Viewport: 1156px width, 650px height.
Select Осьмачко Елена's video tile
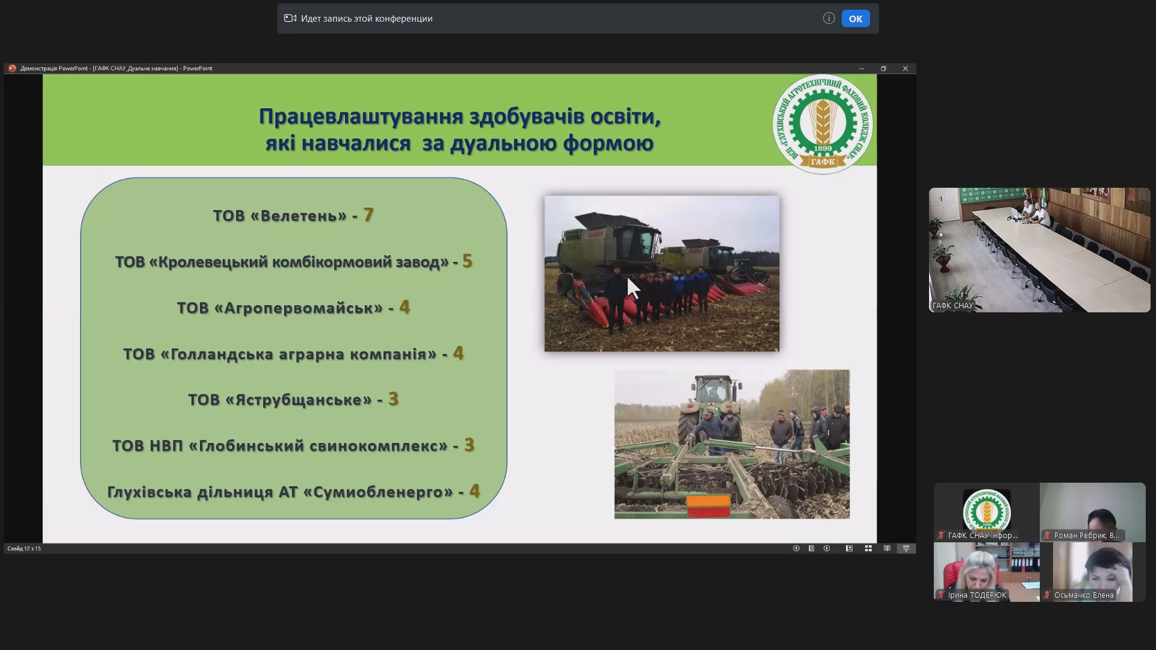coord(1093,572)
